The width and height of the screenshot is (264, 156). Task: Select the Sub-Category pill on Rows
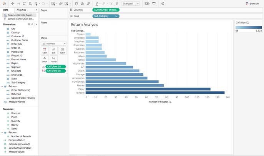coord(106,16)
